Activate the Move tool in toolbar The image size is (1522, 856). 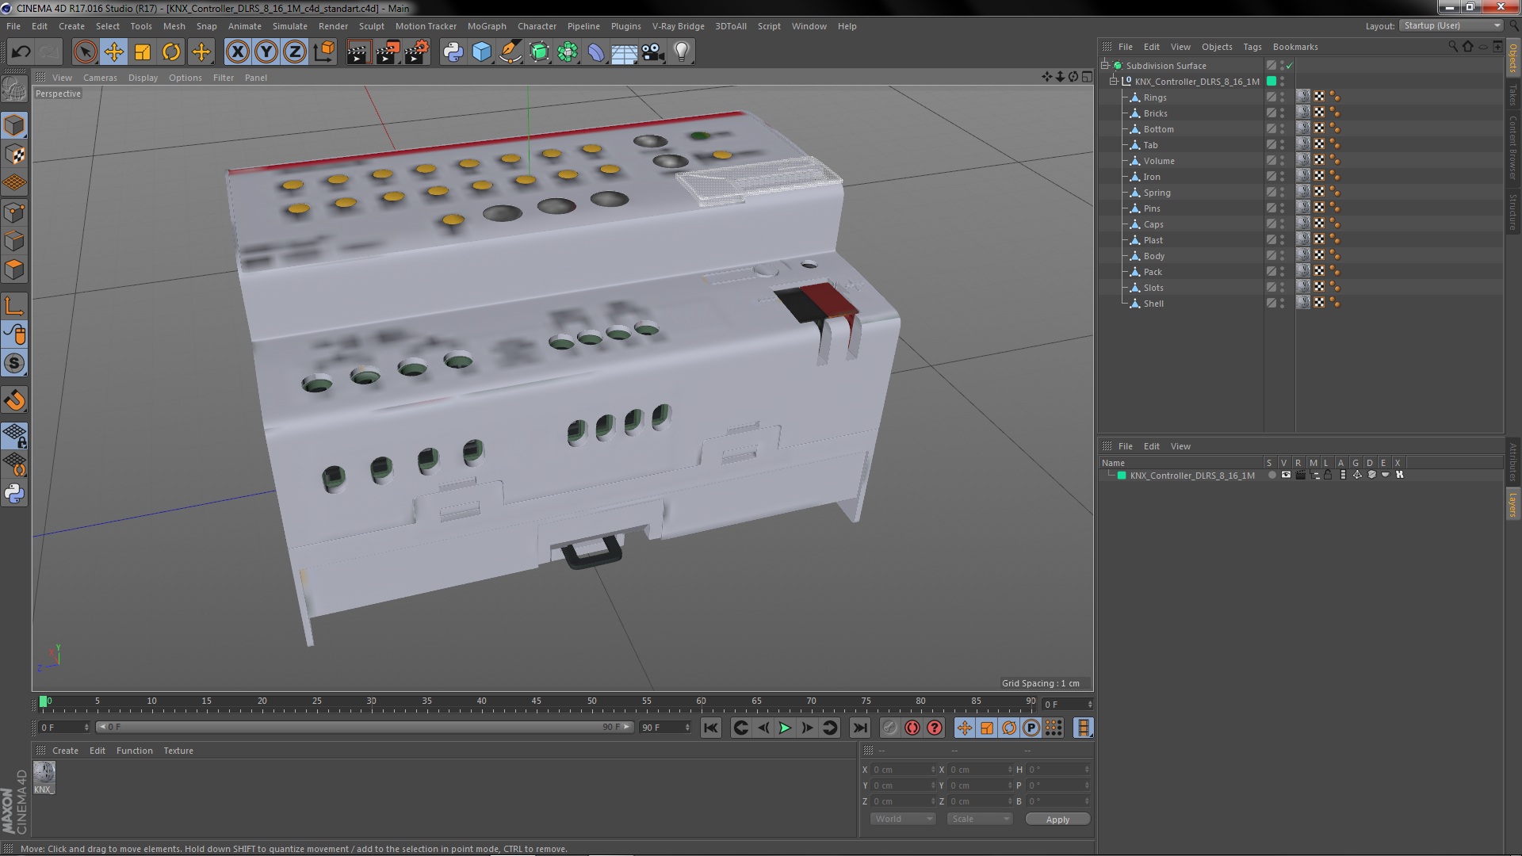click(x=114, y=52)
